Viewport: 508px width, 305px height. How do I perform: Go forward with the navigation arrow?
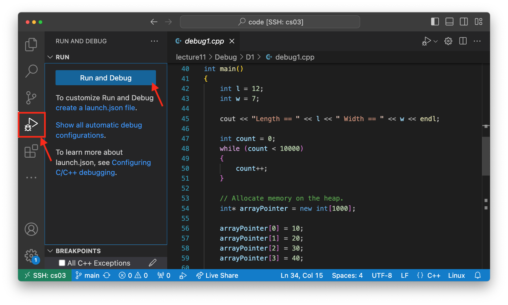click(168, 22)
